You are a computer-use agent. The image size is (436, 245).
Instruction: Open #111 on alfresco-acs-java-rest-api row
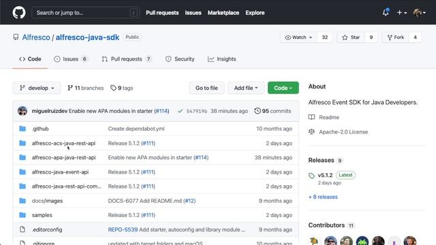148,143
